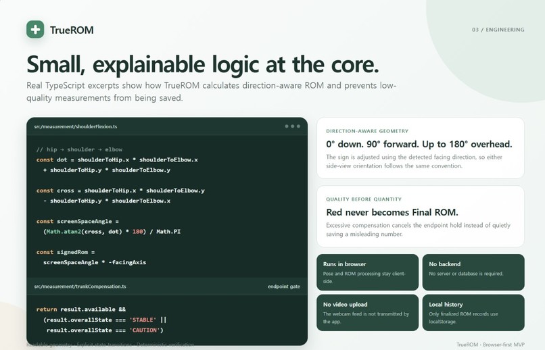This screenshot has height=350, width=545.
Task: Click the file path src/measurement/shoulderFlexion.ts
Action: tap(76, 126)
